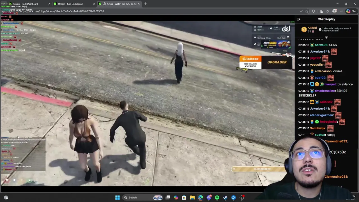Open AttilaBj's top gifter entry
Viewport: 359px width, 202px height.
309,29
